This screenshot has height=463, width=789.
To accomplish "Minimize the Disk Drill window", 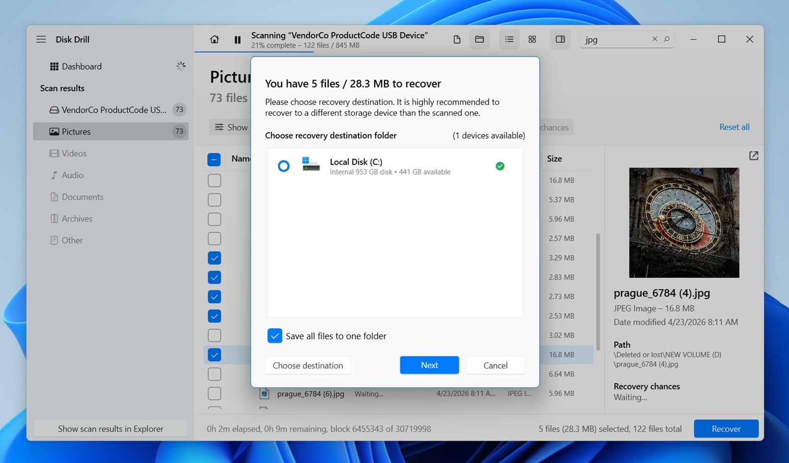I will 693,39.
